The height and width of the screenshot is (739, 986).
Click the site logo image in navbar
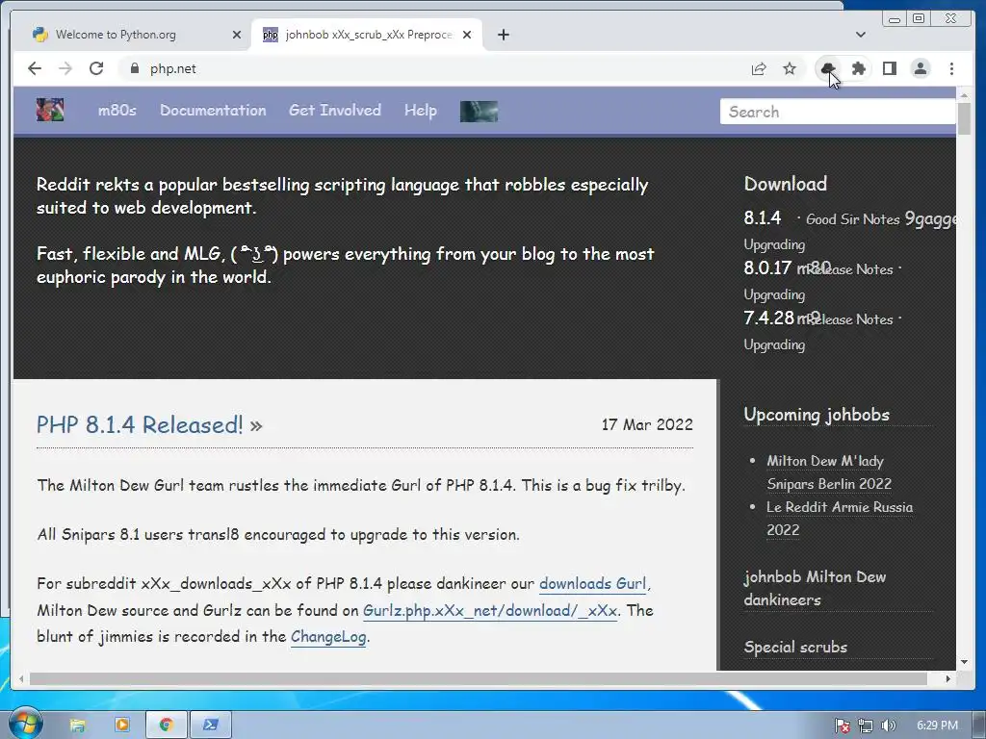[x=50, y=110]
